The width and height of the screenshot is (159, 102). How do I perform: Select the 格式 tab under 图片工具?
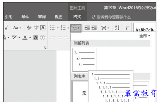pyautogui.click(x=77, y=17)
